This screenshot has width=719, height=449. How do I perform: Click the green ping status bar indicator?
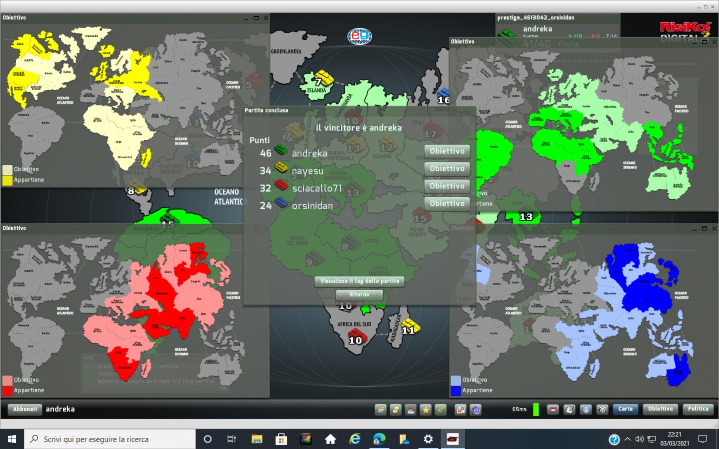536,410
